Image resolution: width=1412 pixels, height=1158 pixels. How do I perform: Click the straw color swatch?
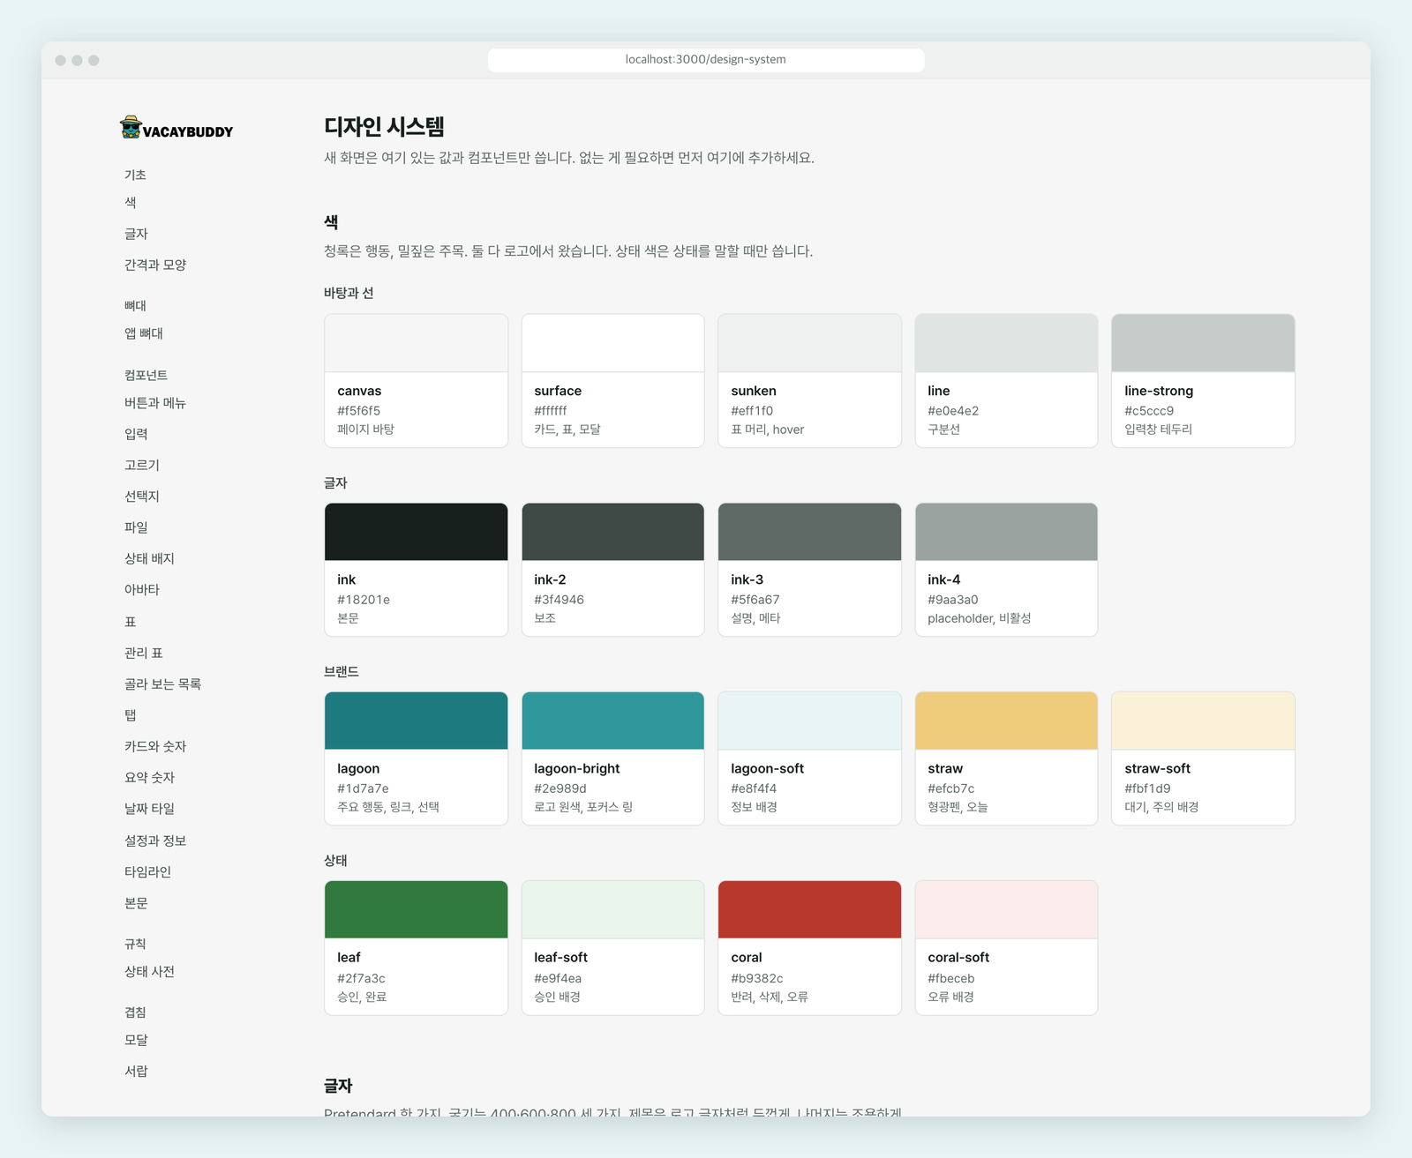[x=1007, y=721]
